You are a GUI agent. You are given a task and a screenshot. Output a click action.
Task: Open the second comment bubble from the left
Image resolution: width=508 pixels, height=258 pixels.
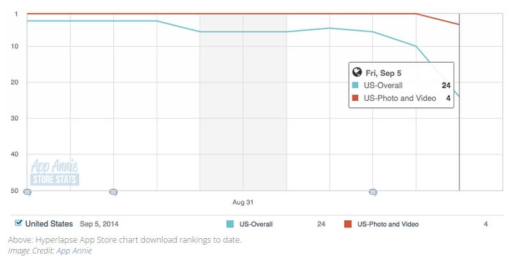[x=113, y=192]
